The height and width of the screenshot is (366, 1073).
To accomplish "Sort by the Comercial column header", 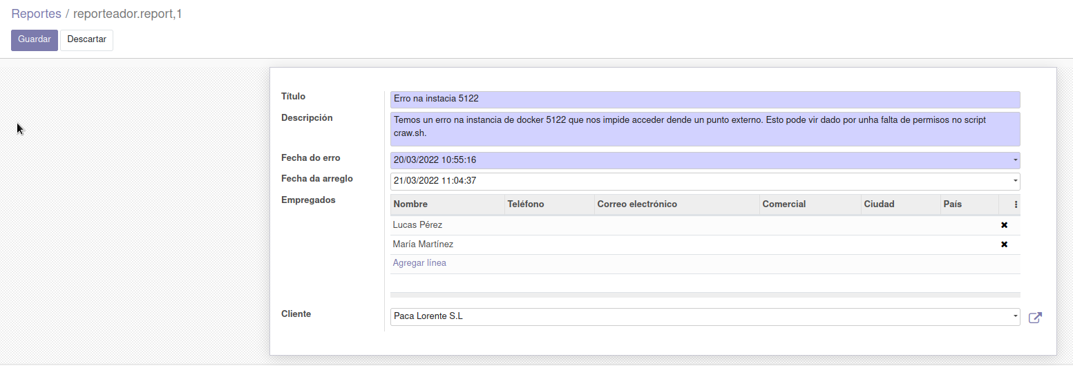I will tap(810, 204).
